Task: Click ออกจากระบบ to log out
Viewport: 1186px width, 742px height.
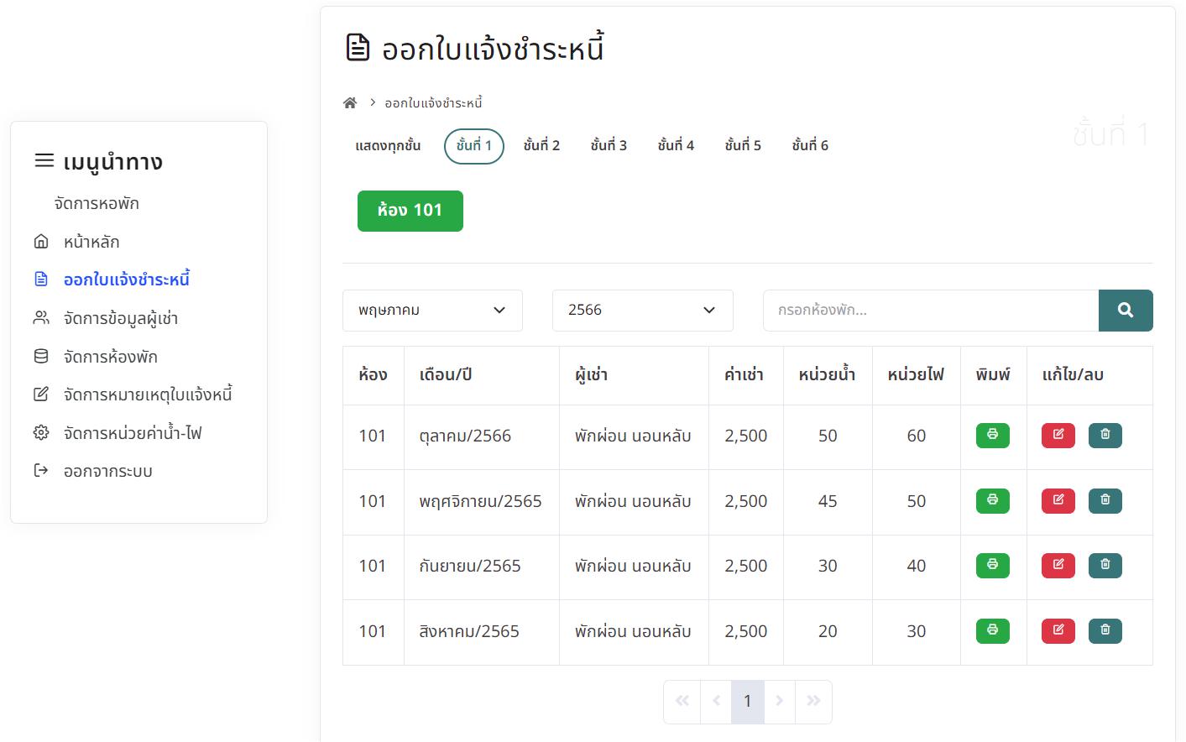Action: (x=107, y=472)
